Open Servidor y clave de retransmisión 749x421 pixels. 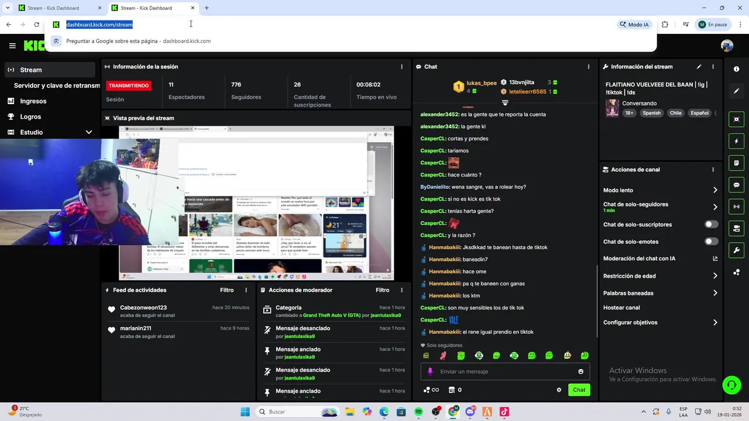coord(57,85)
